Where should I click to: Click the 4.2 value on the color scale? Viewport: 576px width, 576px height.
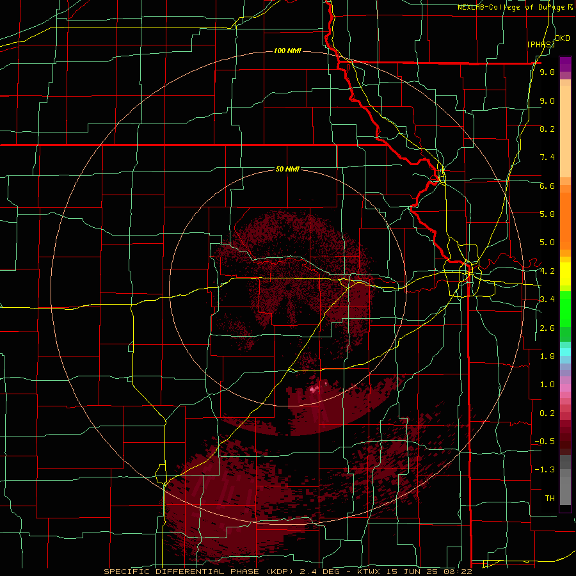(x=547, y=271)
